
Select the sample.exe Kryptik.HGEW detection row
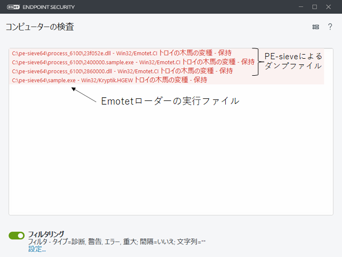click(109, 80)
